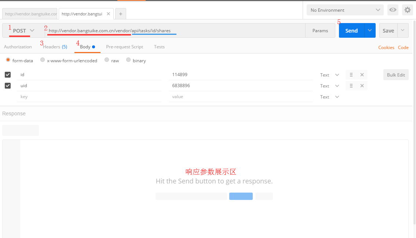Screen dimensions: 416x238
Task: Open Text type dropdown for uid row
Action: click(x=329, y=86)
